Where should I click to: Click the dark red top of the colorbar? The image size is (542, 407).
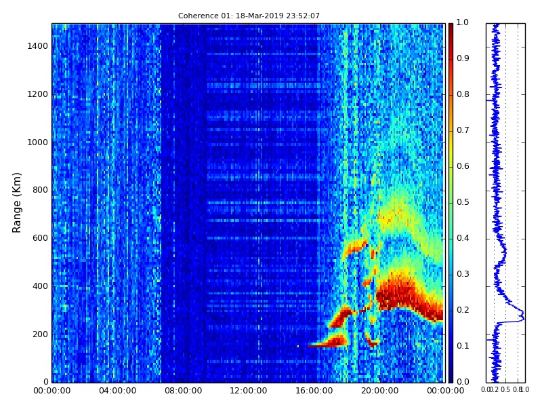[451, 29]
